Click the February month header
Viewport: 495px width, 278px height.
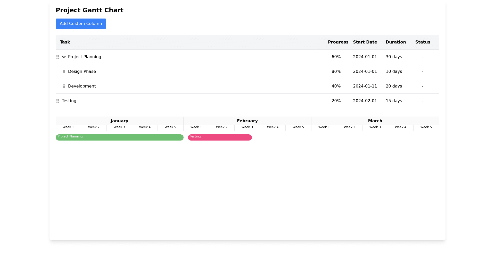click(x=247, y=121)
